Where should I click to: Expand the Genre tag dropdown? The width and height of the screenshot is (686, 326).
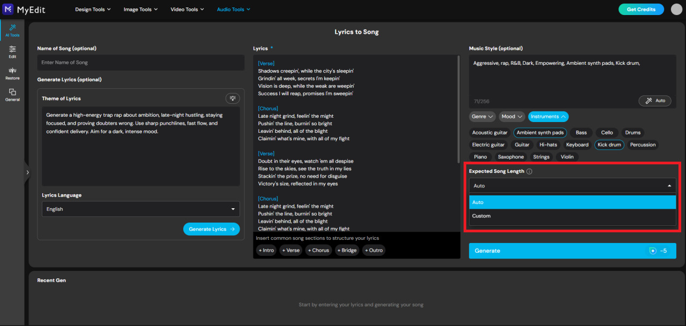482,117
